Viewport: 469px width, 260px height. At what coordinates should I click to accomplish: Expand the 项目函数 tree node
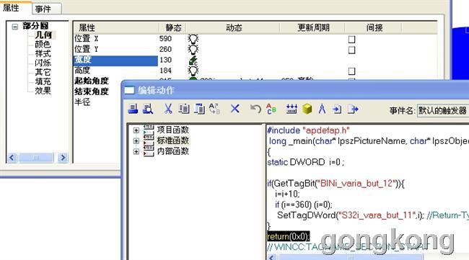[x=136, y=130]
